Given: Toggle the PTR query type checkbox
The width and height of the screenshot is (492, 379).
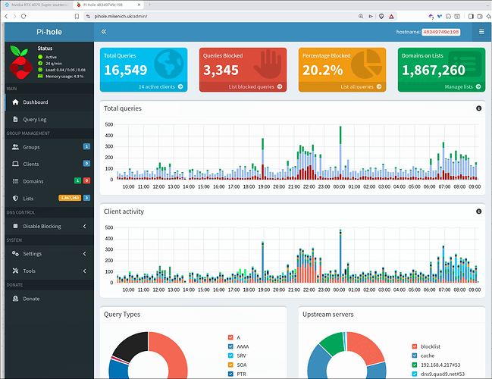Looking at the screenshot, I should 230,374.
